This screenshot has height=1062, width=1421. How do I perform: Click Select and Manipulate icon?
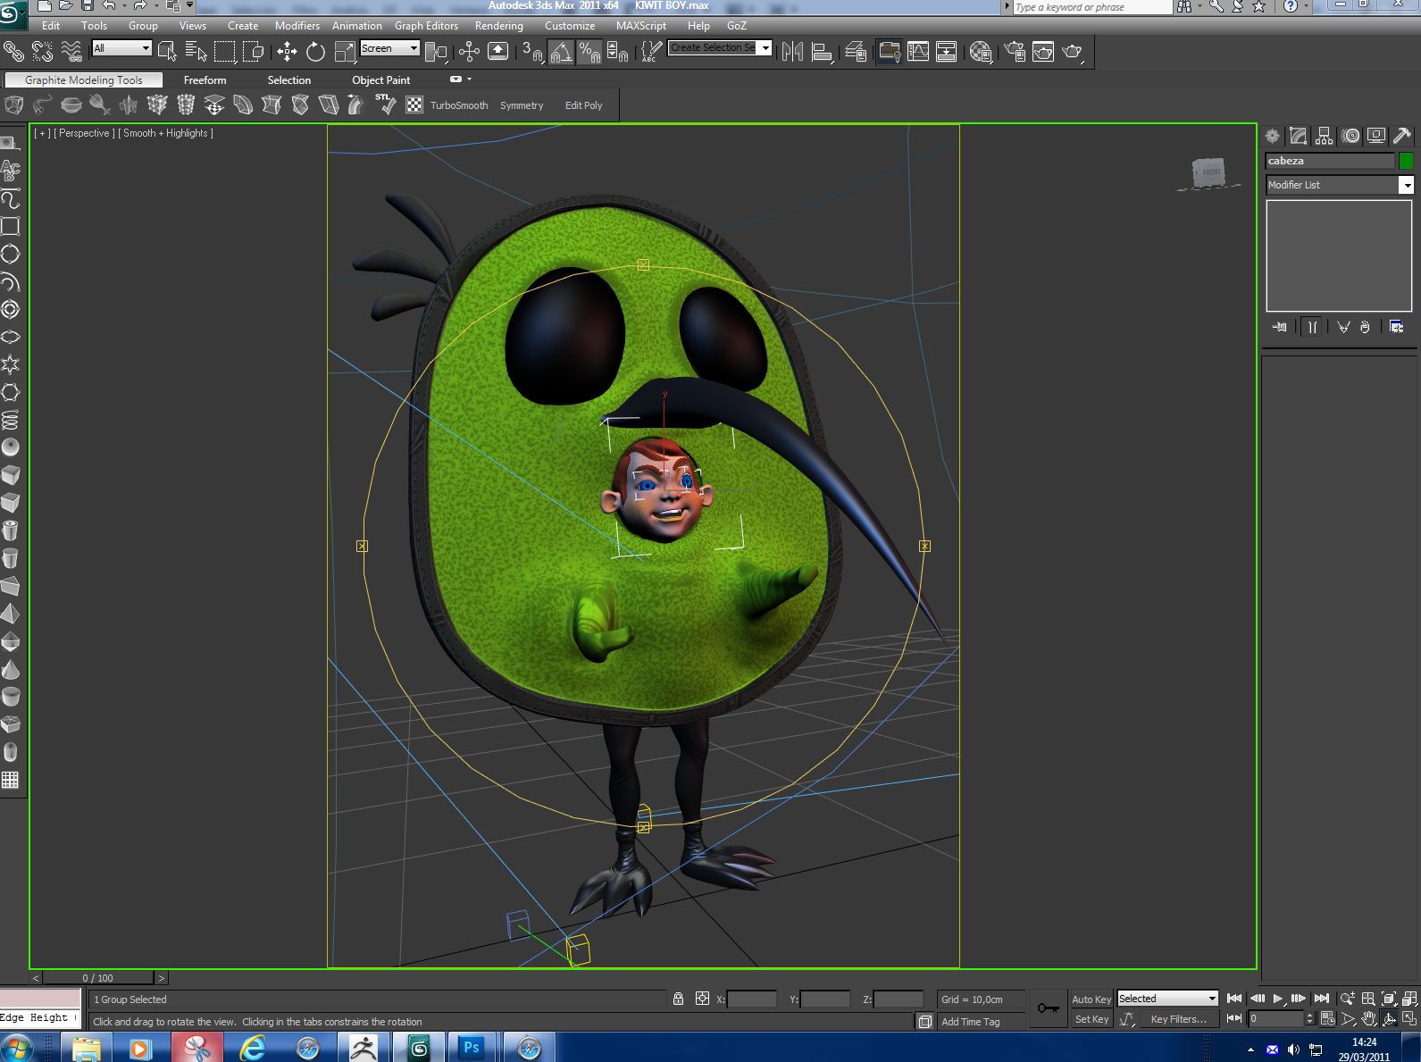[469, 52]
